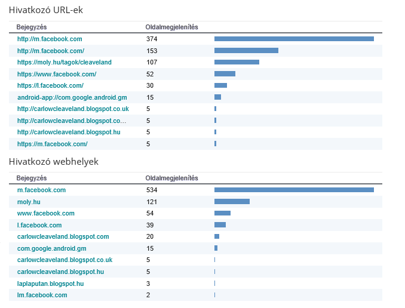Open the http://m.facebook.com referrer link
Screen dimensions: 405x308
click(x=50, y=39)
